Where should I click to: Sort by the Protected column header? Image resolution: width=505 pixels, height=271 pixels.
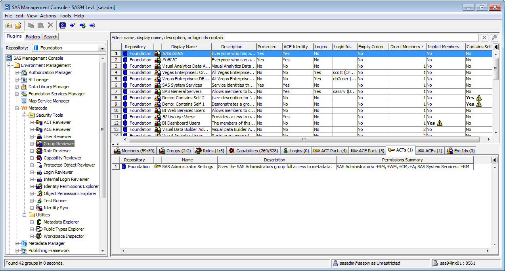269,47
